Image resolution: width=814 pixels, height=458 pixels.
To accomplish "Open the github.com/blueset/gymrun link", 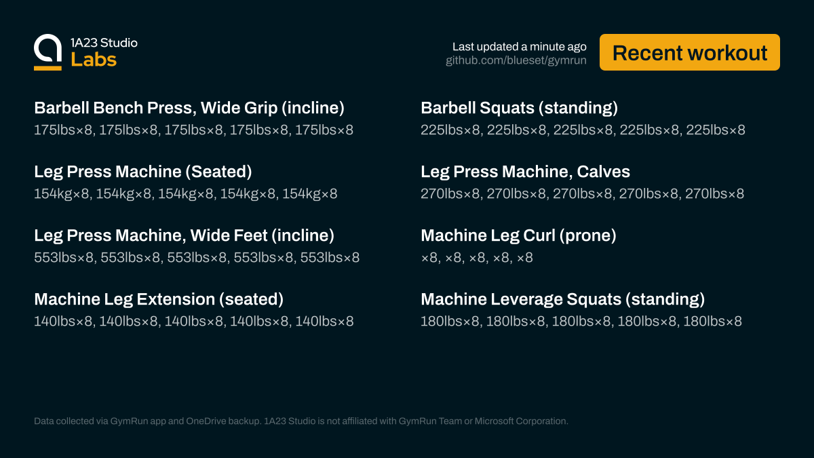I will [x=516, y=61].
